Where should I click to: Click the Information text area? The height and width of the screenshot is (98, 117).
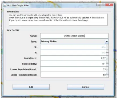[58, 20]
